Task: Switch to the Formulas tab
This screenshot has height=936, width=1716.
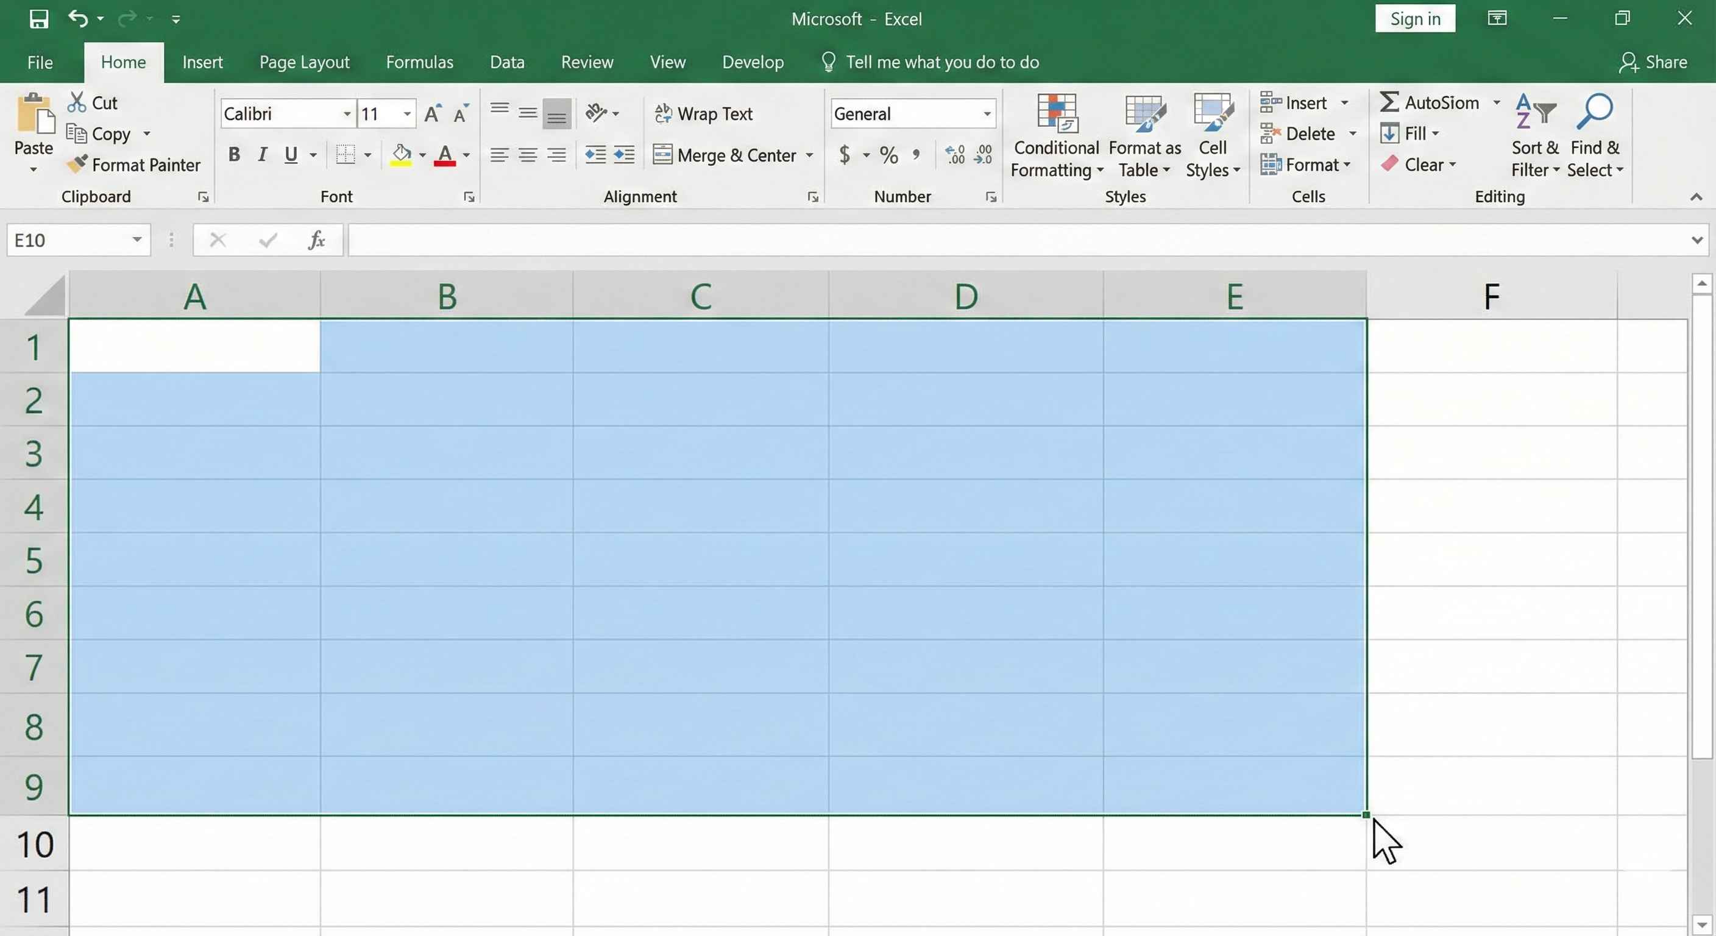Action: (x=419, y=63)
